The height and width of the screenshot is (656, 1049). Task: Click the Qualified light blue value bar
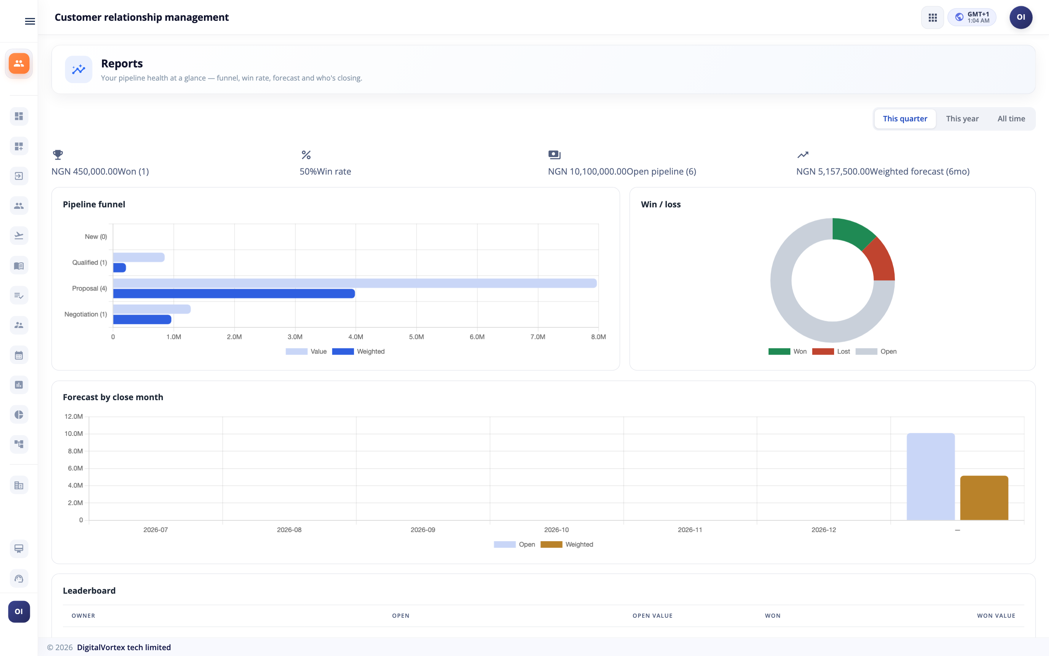(x=139, y=257)
